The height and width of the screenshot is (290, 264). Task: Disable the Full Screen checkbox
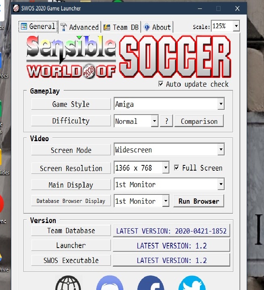tap(177, 168)
